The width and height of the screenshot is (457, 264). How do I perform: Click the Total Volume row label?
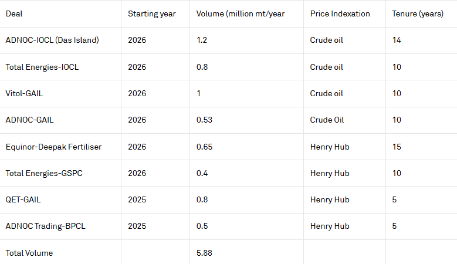[x=29, y=253]
